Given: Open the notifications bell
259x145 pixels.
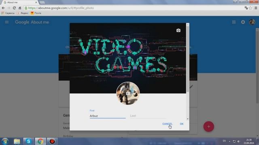Looking at the screenshot, I should [243, 22].
